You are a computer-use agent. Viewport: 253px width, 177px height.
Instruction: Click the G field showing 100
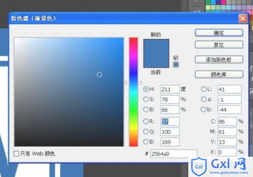click(x=170, y=132)
